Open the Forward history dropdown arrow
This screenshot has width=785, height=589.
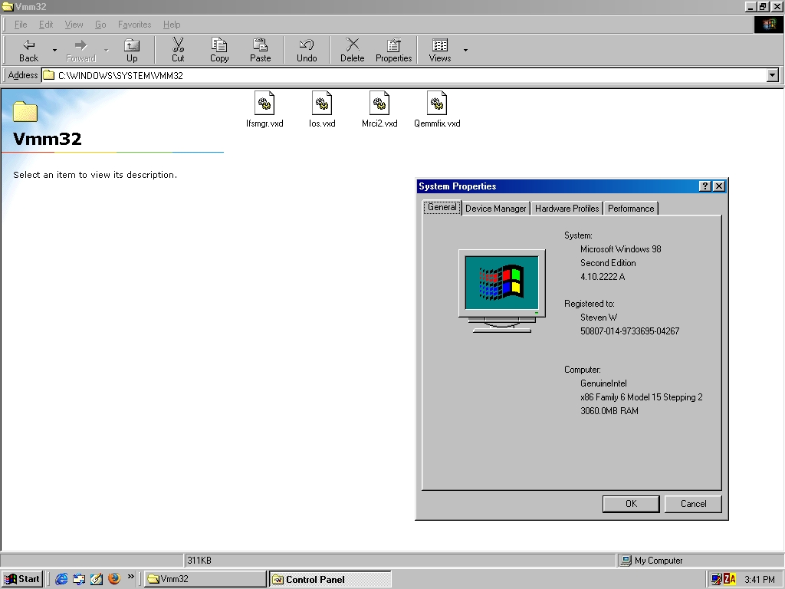[106, 50]
